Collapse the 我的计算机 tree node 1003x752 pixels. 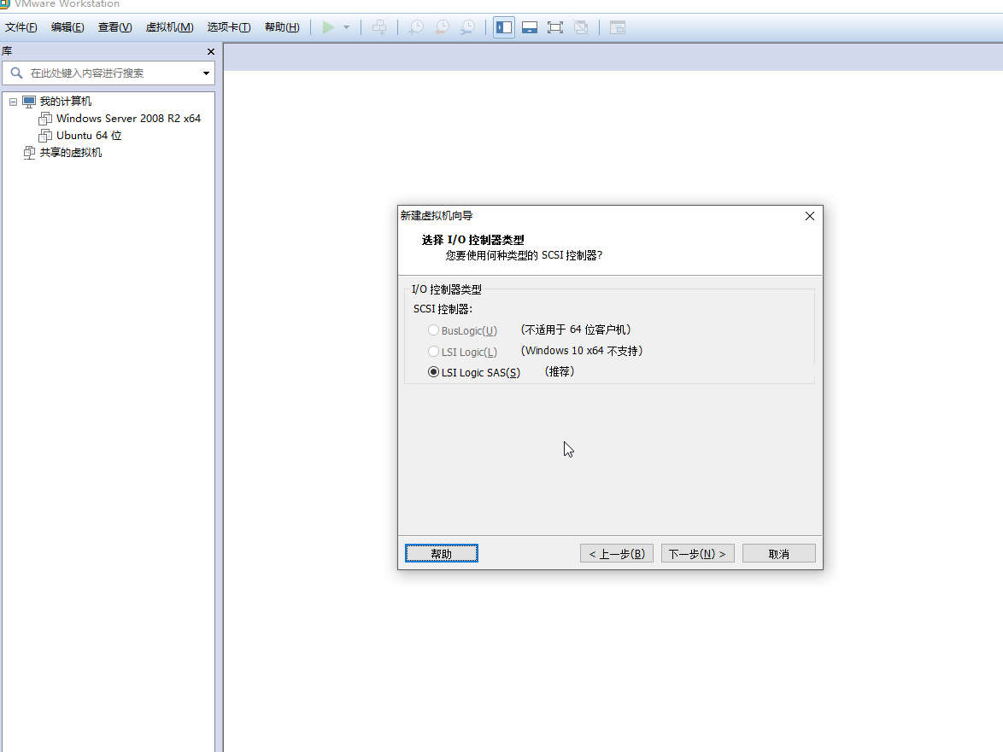tap(13, 102)
